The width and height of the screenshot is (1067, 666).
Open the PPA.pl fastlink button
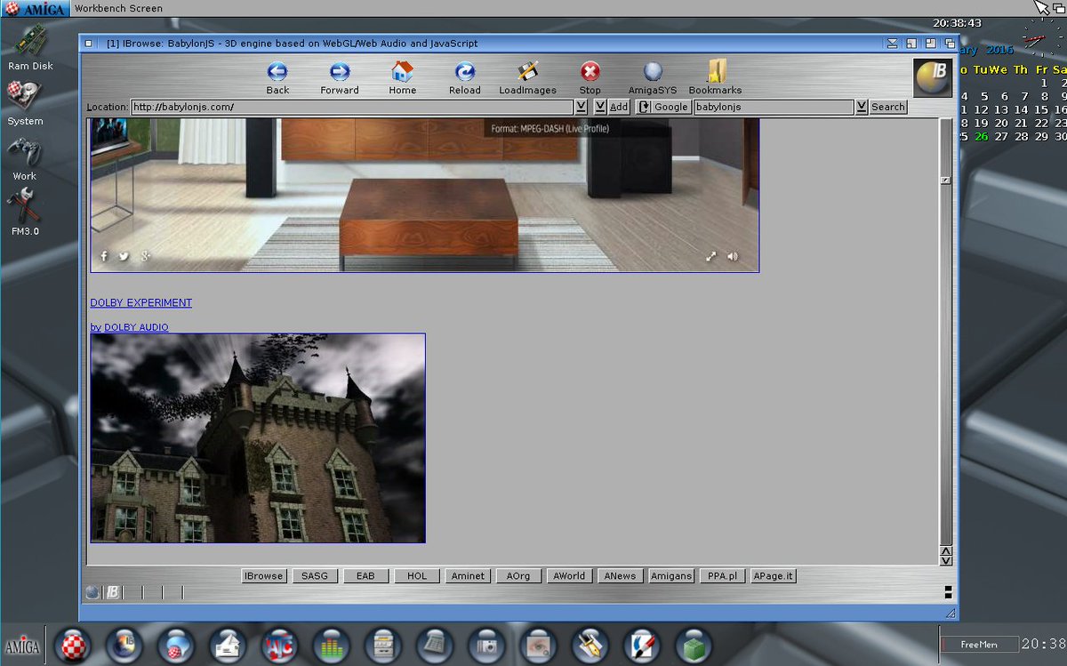722,576
